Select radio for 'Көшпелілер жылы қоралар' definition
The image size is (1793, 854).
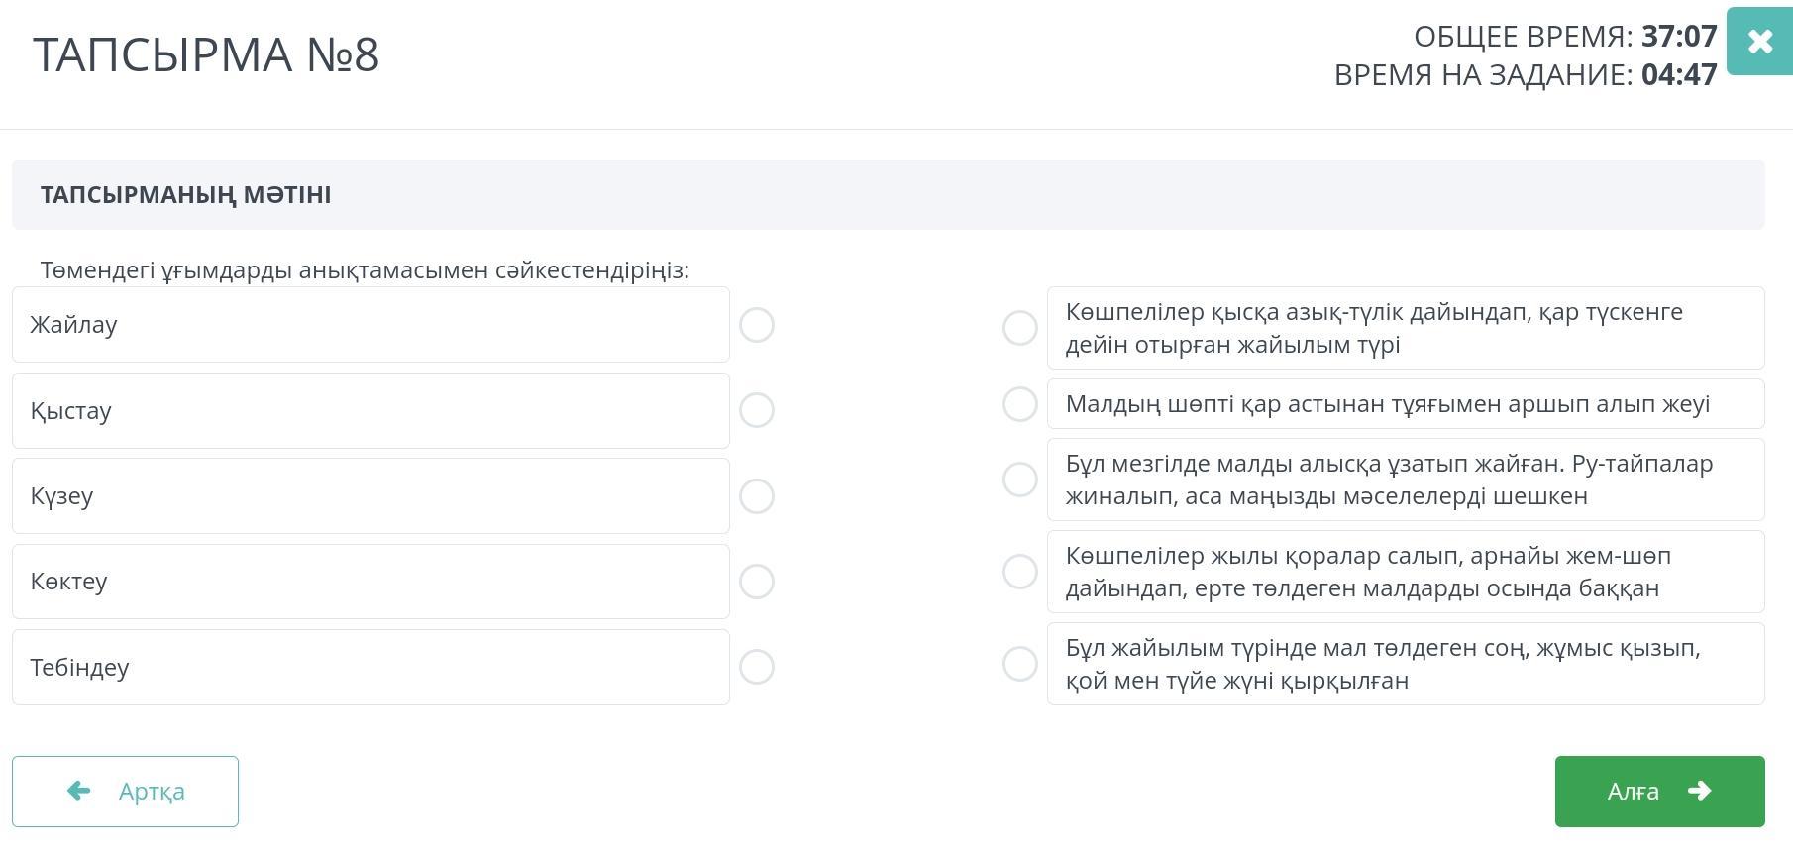point(1020,572)
